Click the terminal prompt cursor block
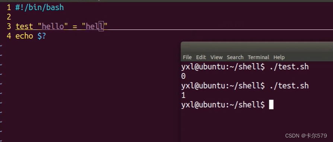The height and width of the screenshot is (142, 333). (x=271, y=105)
